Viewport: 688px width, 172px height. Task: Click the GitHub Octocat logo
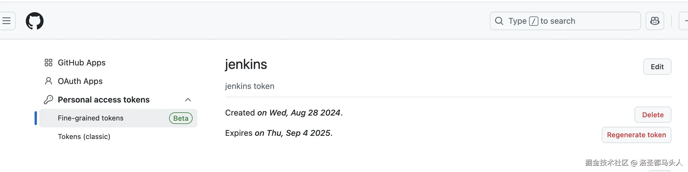coord(35,21)
